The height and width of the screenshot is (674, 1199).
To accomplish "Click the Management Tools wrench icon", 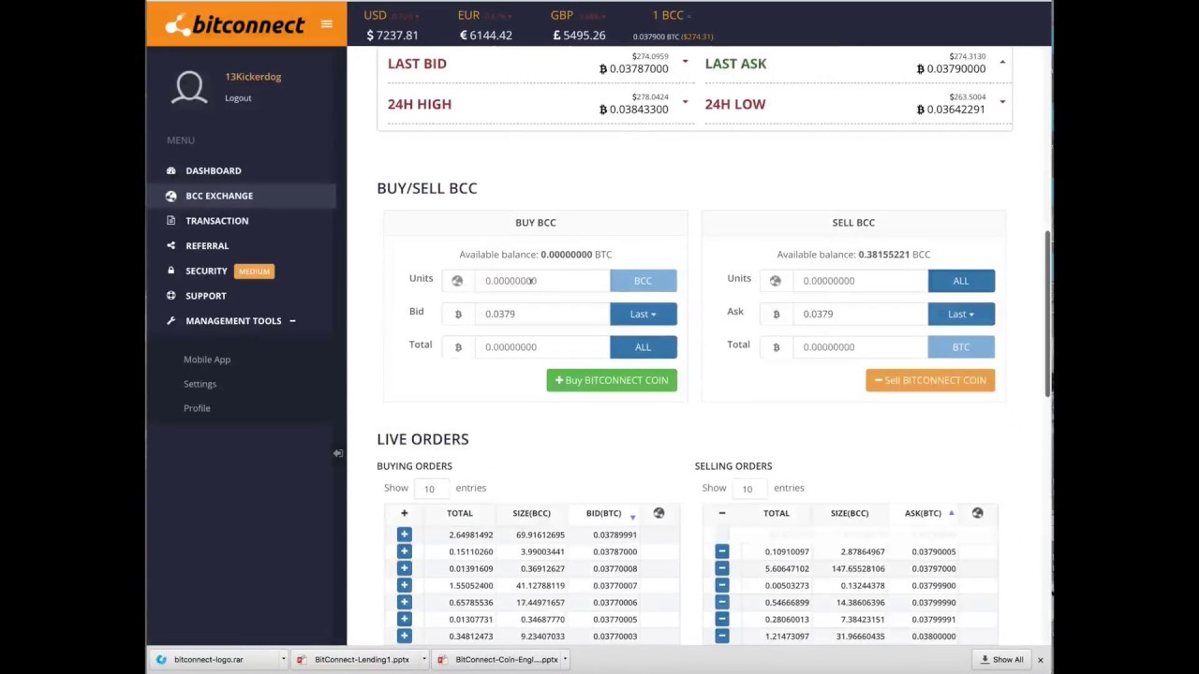I will 170,320.
